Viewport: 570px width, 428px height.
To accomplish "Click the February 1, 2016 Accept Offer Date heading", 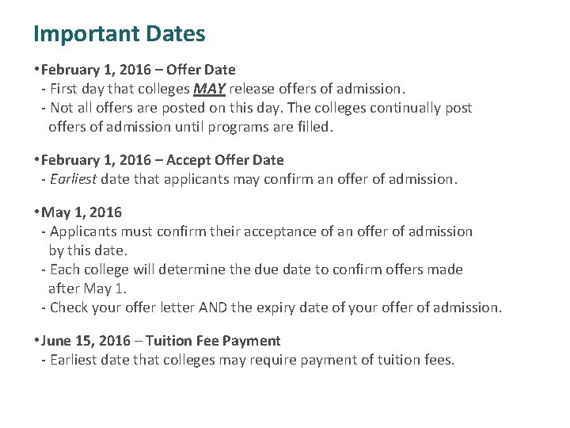I will tap(162, 160).
